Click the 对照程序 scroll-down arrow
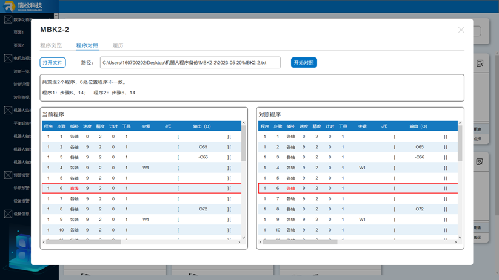499x280 pixels. pyautogui.click(x=460, y=237)
